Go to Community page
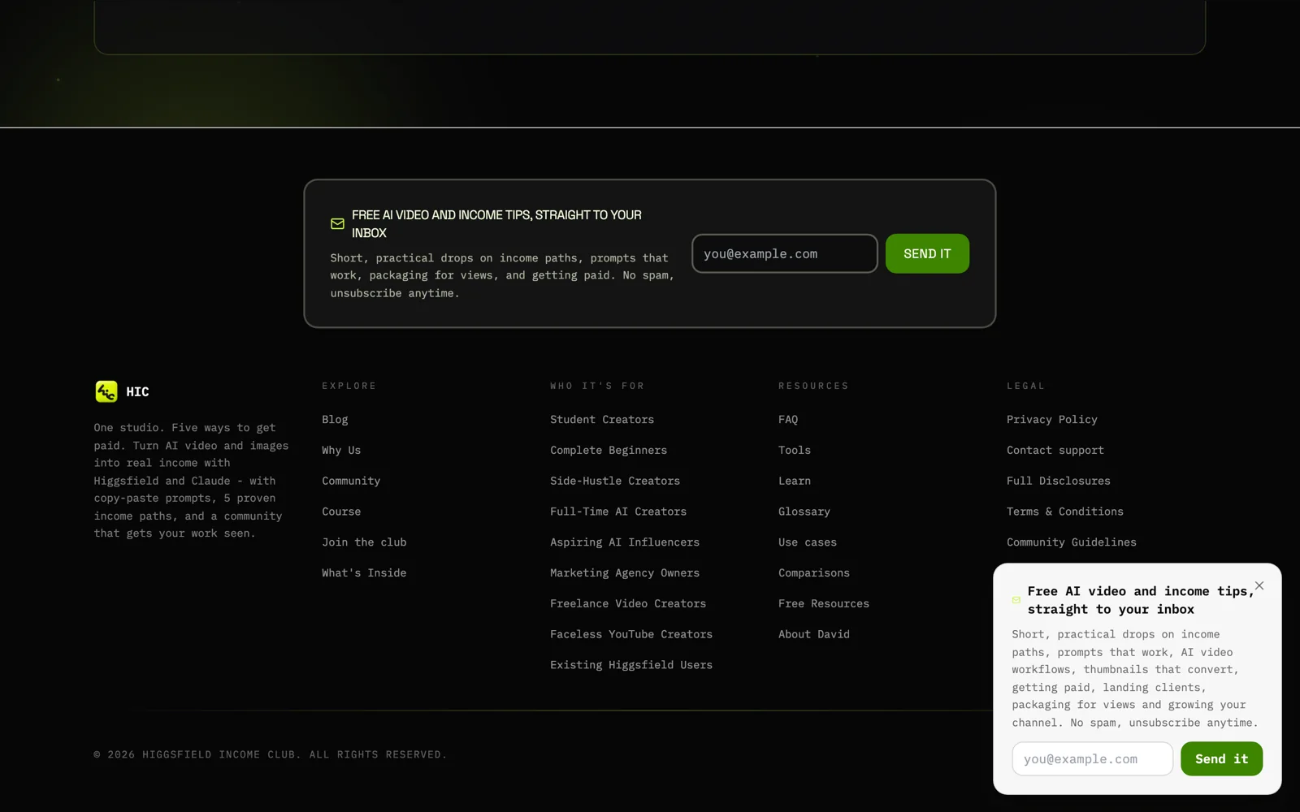 pyautogui.click(x=351, y=481)
